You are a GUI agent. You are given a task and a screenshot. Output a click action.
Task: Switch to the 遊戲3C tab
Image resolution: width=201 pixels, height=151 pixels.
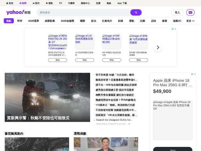click(x=177, y=21)
